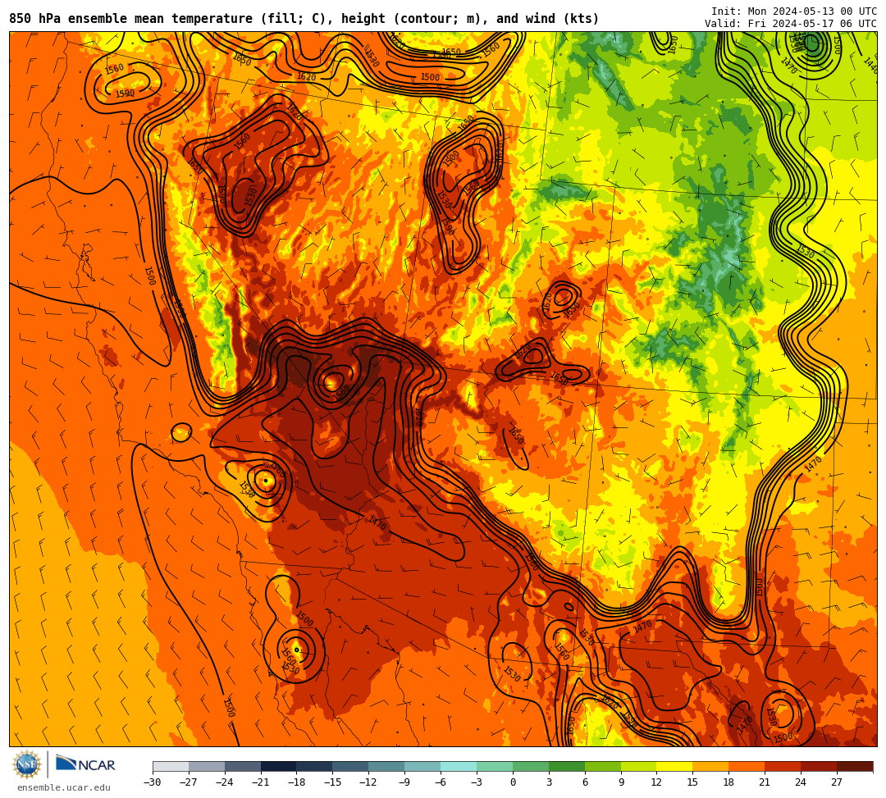
Task: Pick the dark green 3 to 6 colorbar swatch
Action: click(x=567, y=766)
